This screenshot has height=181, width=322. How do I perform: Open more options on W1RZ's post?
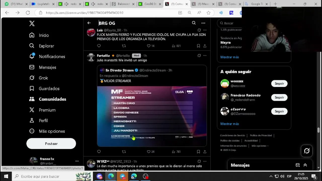click(205, 161)
